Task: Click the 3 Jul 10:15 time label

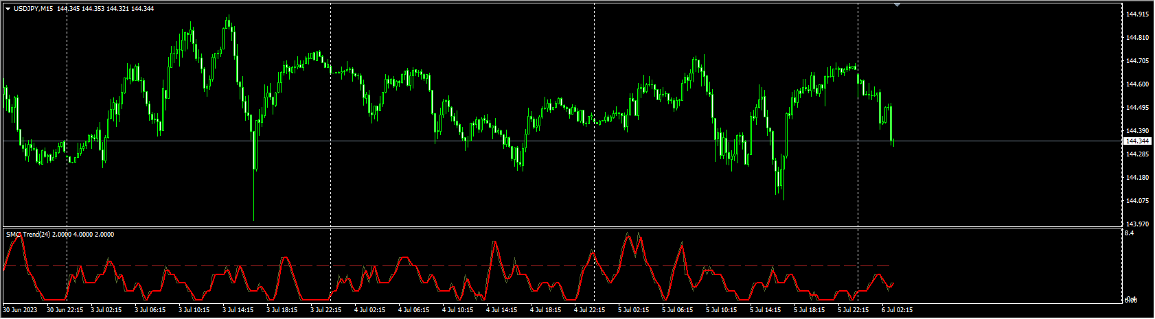Action: [196, 310]
